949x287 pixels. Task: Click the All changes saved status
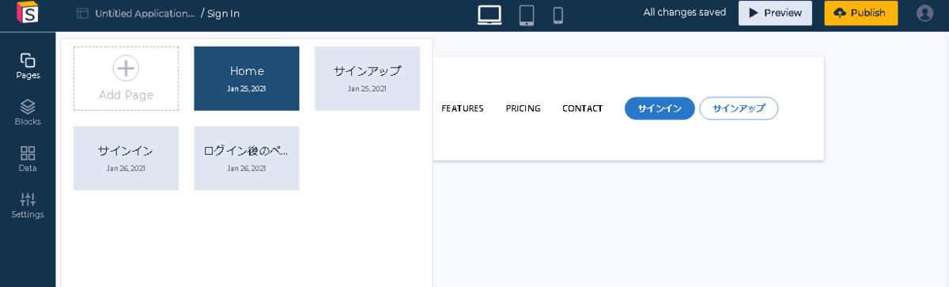[685, 13]
